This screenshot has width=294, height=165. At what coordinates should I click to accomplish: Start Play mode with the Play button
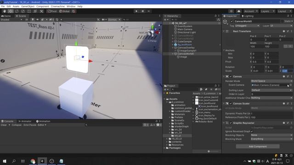pyautogui.click(x=136, y=11)
